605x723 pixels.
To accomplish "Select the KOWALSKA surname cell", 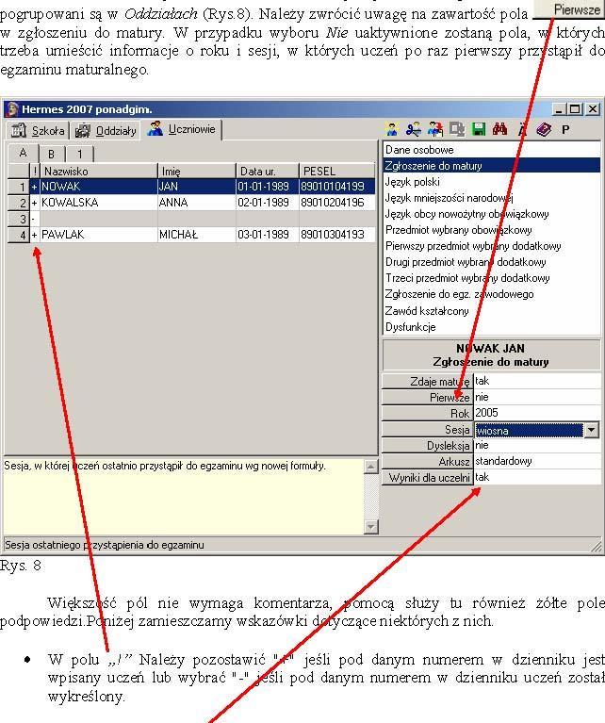I will point(99,203).
